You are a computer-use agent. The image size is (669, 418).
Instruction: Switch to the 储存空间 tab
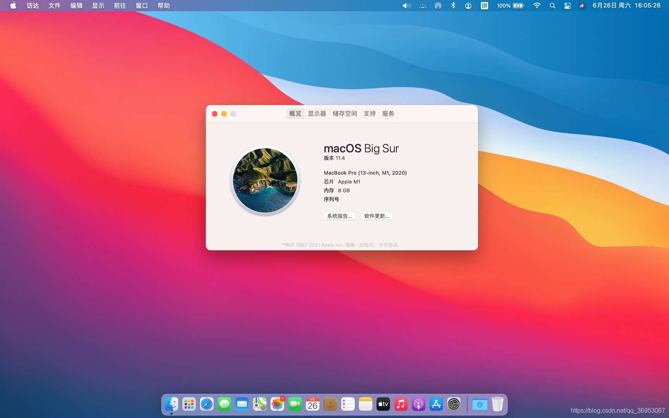[345, 114]
